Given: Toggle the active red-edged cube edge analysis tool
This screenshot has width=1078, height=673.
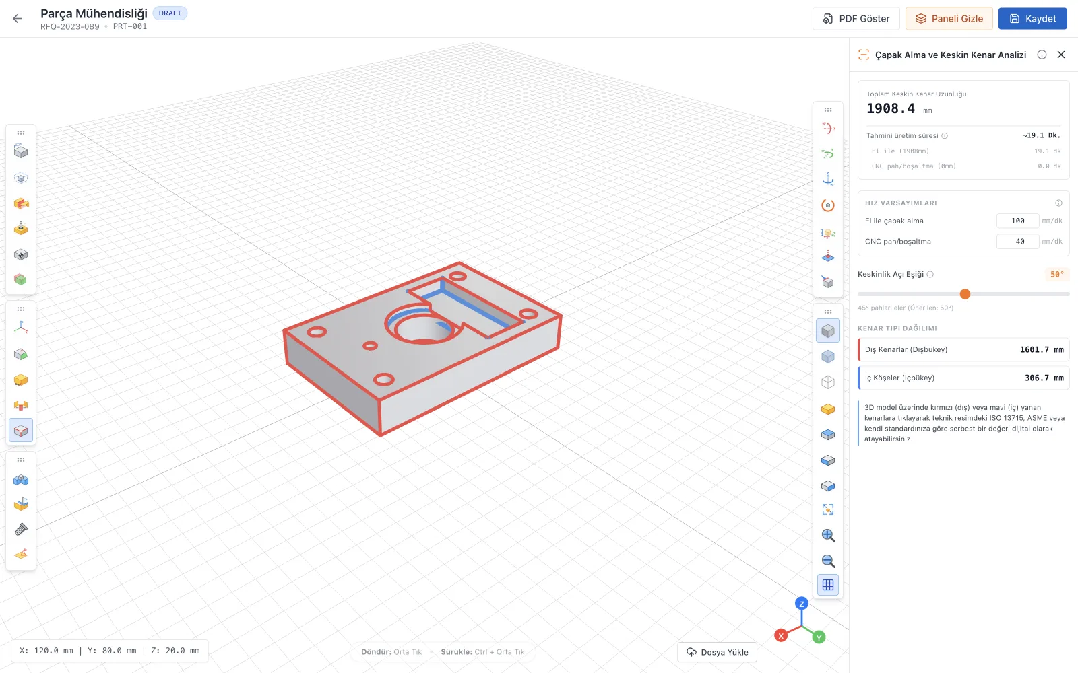Looking at the screenshot, I should [21, 431].
